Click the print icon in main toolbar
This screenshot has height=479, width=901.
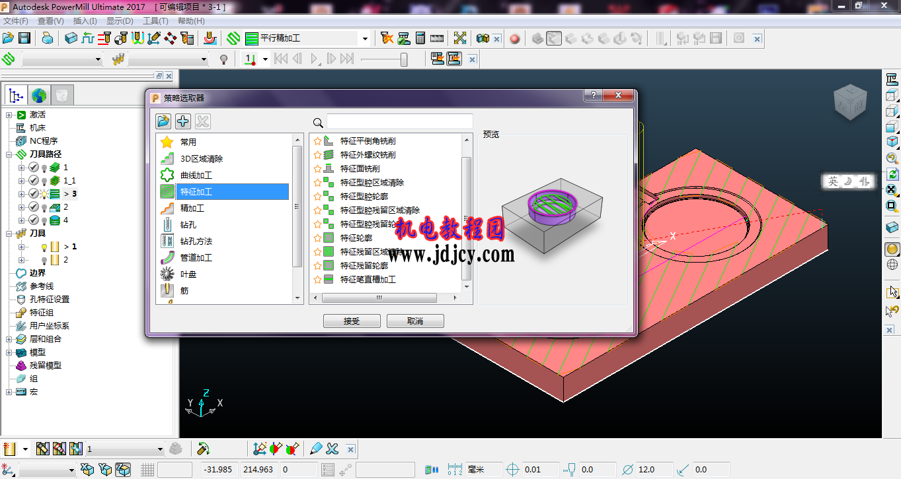click(x=48, y=38)
